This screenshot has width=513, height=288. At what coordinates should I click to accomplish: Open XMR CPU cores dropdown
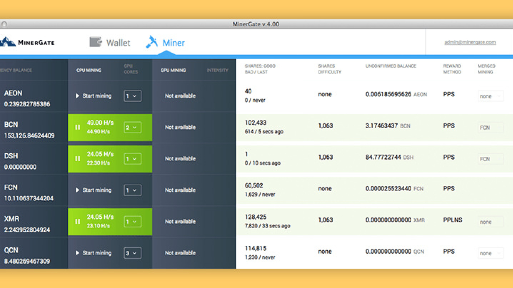[x=132, y=221]
